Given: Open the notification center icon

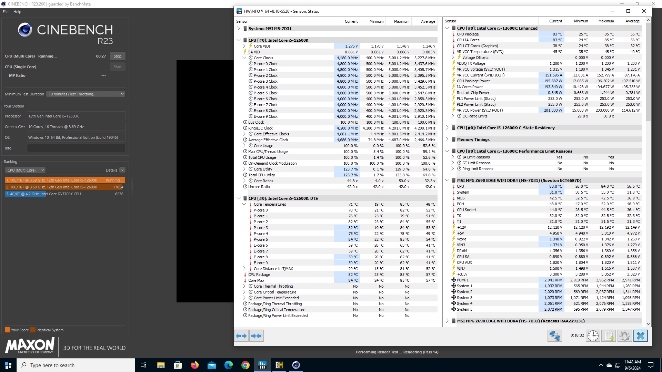Looking at the screenshot, I should pos(651,365).
